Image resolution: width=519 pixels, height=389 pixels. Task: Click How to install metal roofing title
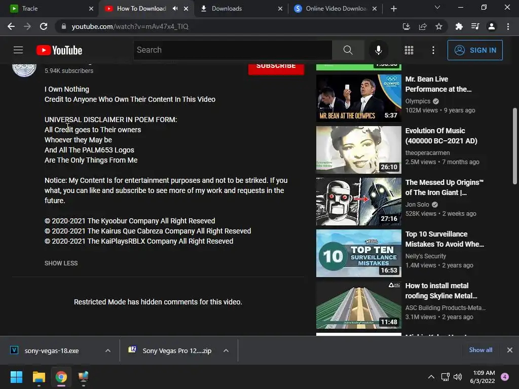tap(441, 290)
